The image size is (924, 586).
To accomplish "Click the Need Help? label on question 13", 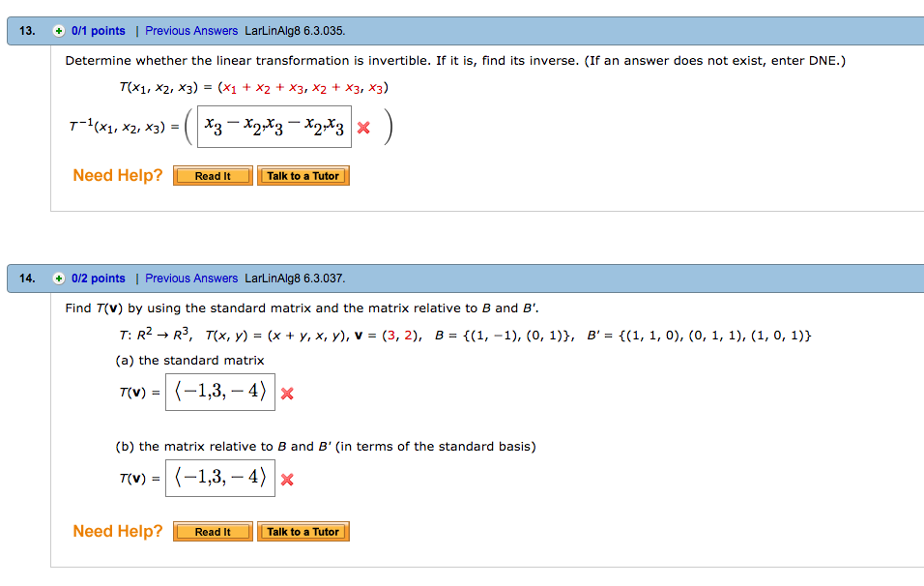I will click(117, 175).
